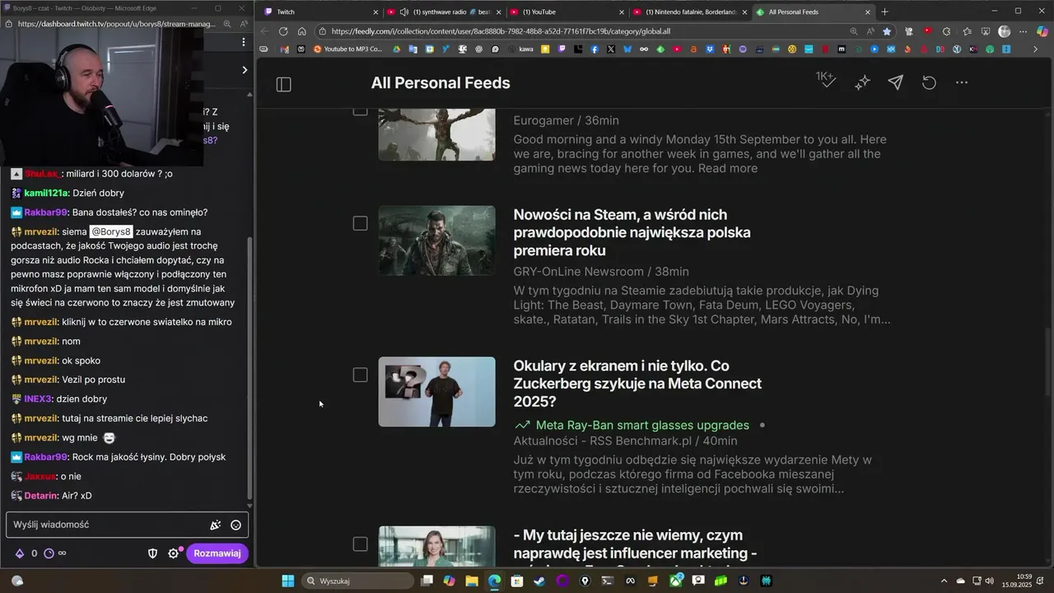Toggle the Feedly left sidebar panel icon
Screen dimensions: 1054x593
click(283, 84)
